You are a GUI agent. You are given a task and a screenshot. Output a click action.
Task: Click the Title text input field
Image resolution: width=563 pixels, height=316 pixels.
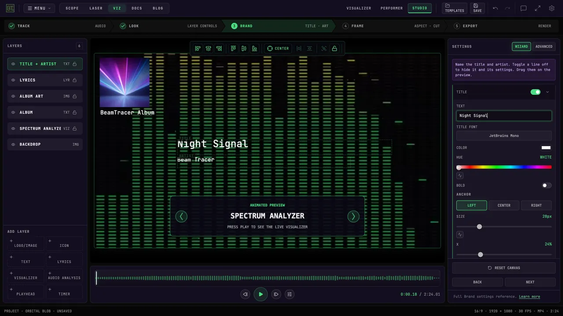click(504, 116)
